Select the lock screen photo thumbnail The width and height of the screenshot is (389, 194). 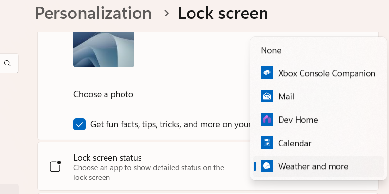104,49
